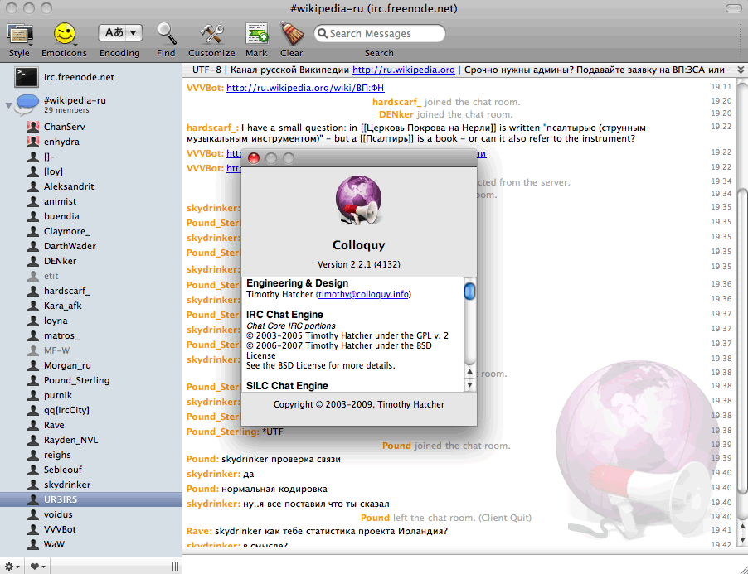Select qq[IrcCity] in the member list
The image size is (748, 574).
[x=90, y=410]
